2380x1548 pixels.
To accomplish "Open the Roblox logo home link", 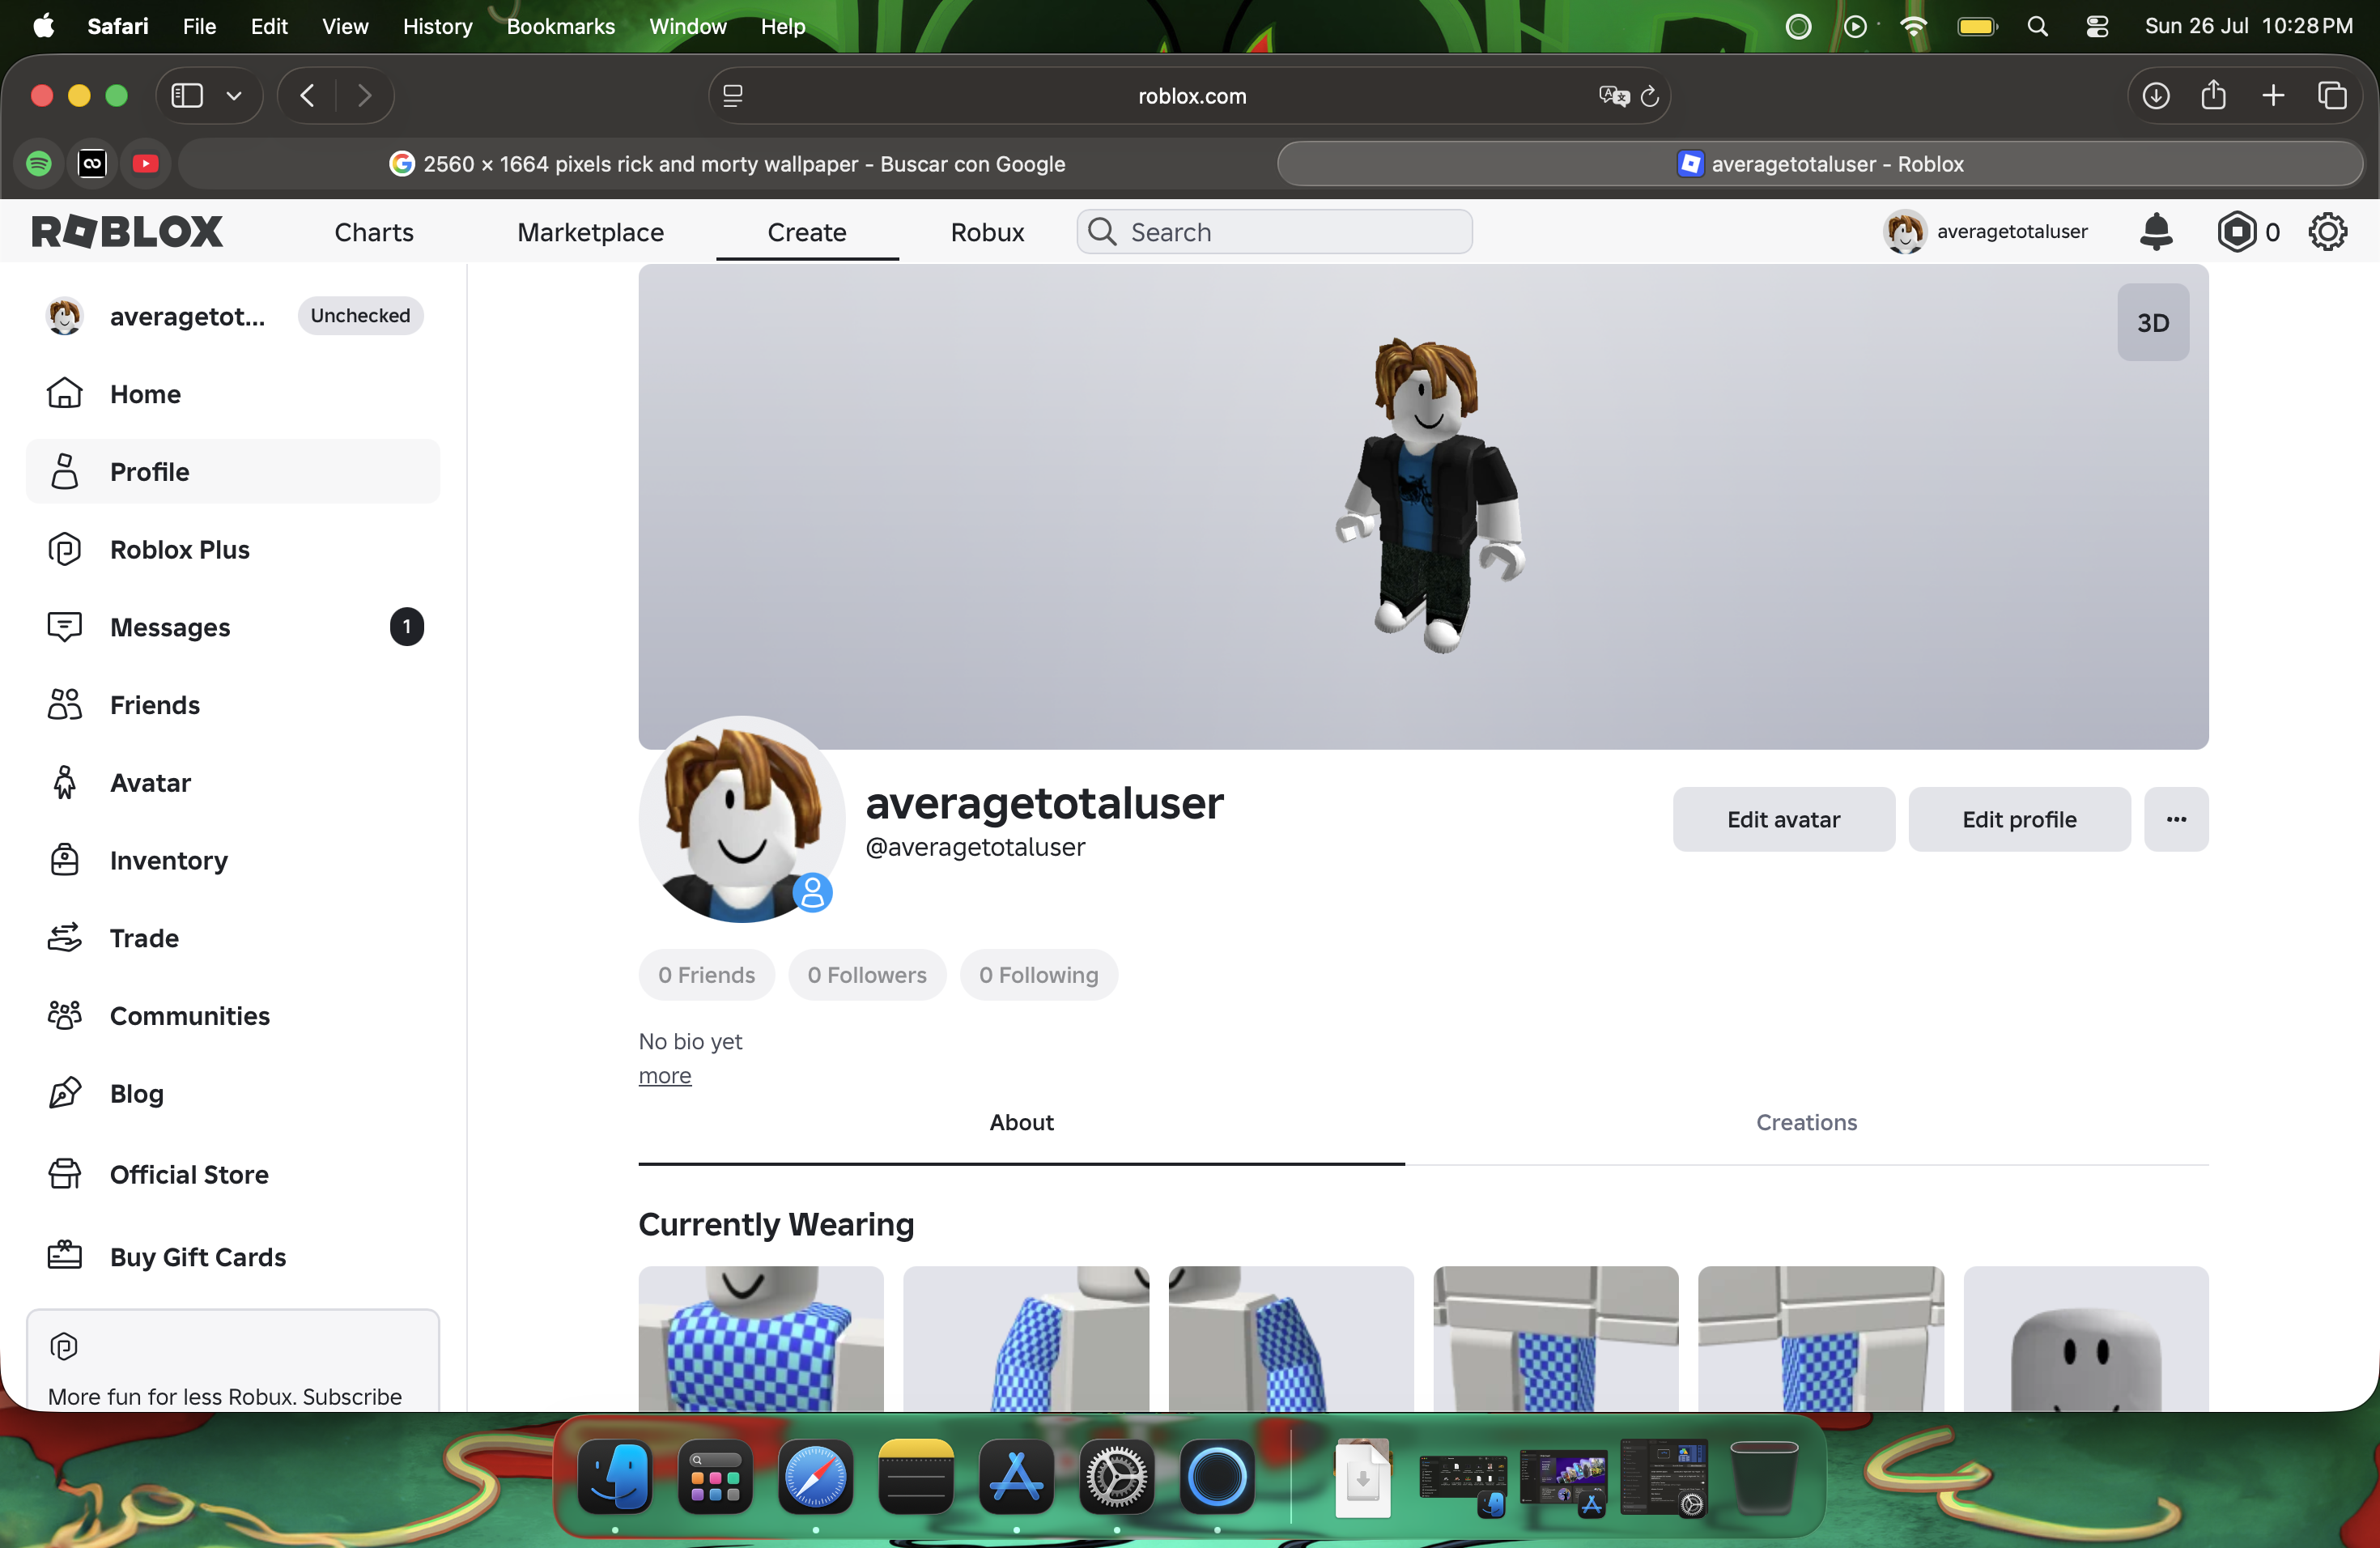I will pyautogui.click(x=128, y=232).
